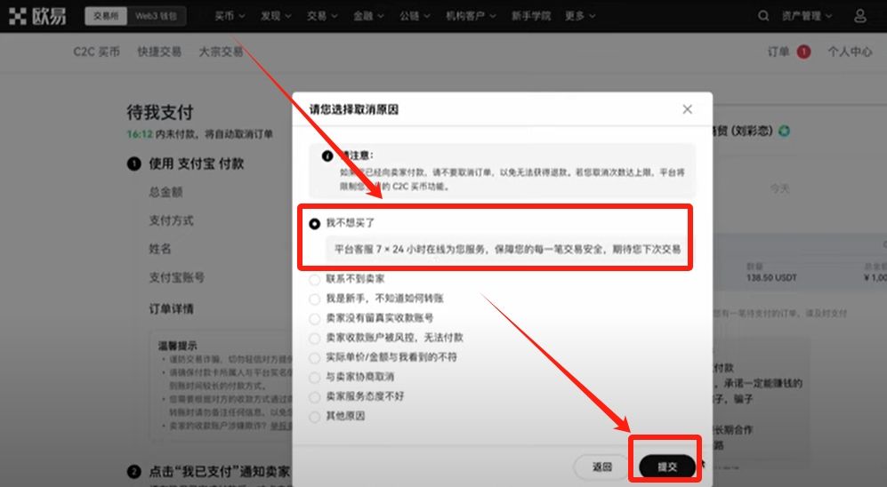This screenshot has height=487, width=887.
Task: Open the 快捷交易 tab
Action: pyautogui.click(x=159, y=52)
